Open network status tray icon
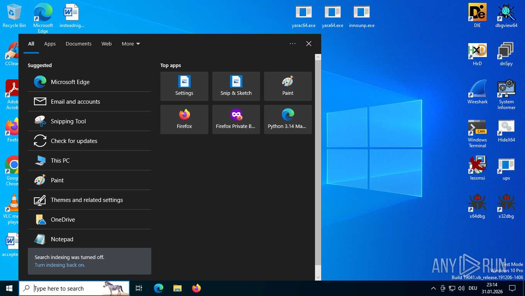This screenshot has height=296, width=525. [452, 288]
